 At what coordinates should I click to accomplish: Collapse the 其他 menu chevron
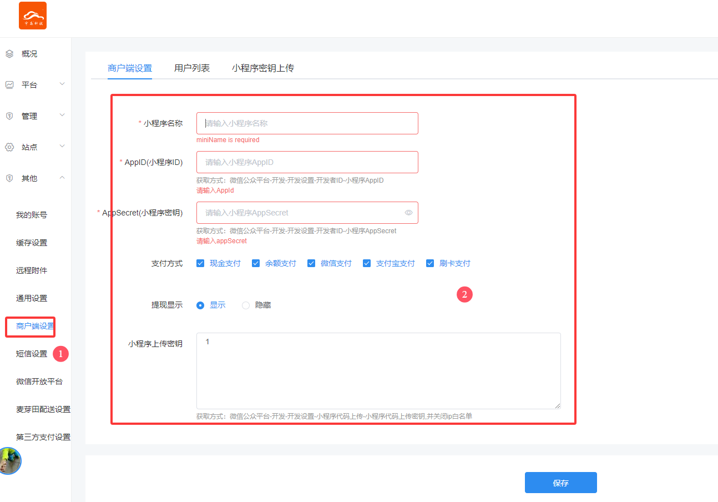click(x=62, y=178)
